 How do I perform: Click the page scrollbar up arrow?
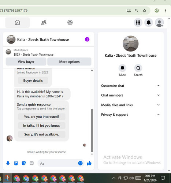pyautogui.click(x=169, y=19)
